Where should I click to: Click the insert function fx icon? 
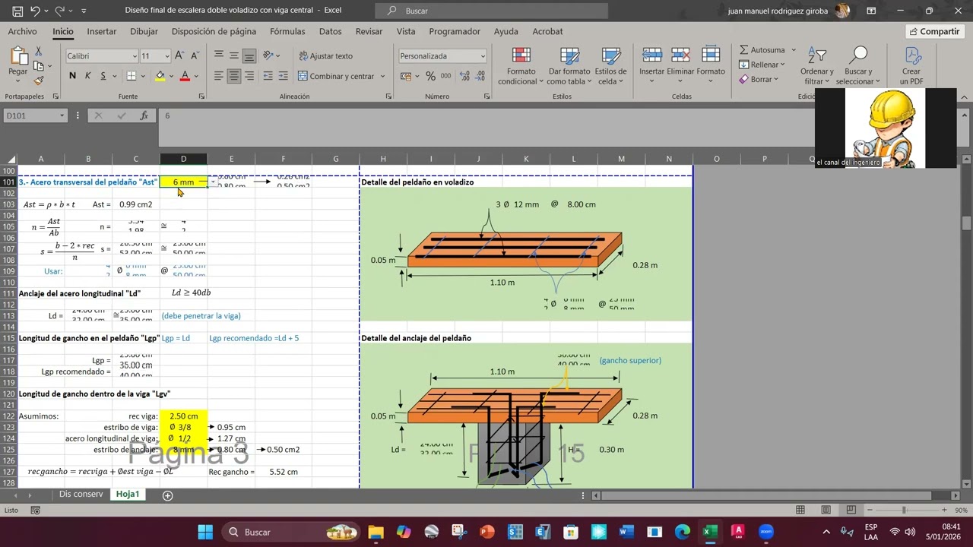tap(144, 115)
